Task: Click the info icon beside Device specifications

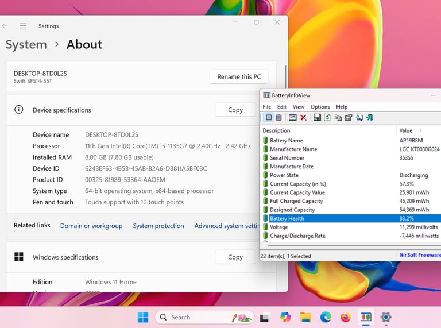Action: point(19,109)
